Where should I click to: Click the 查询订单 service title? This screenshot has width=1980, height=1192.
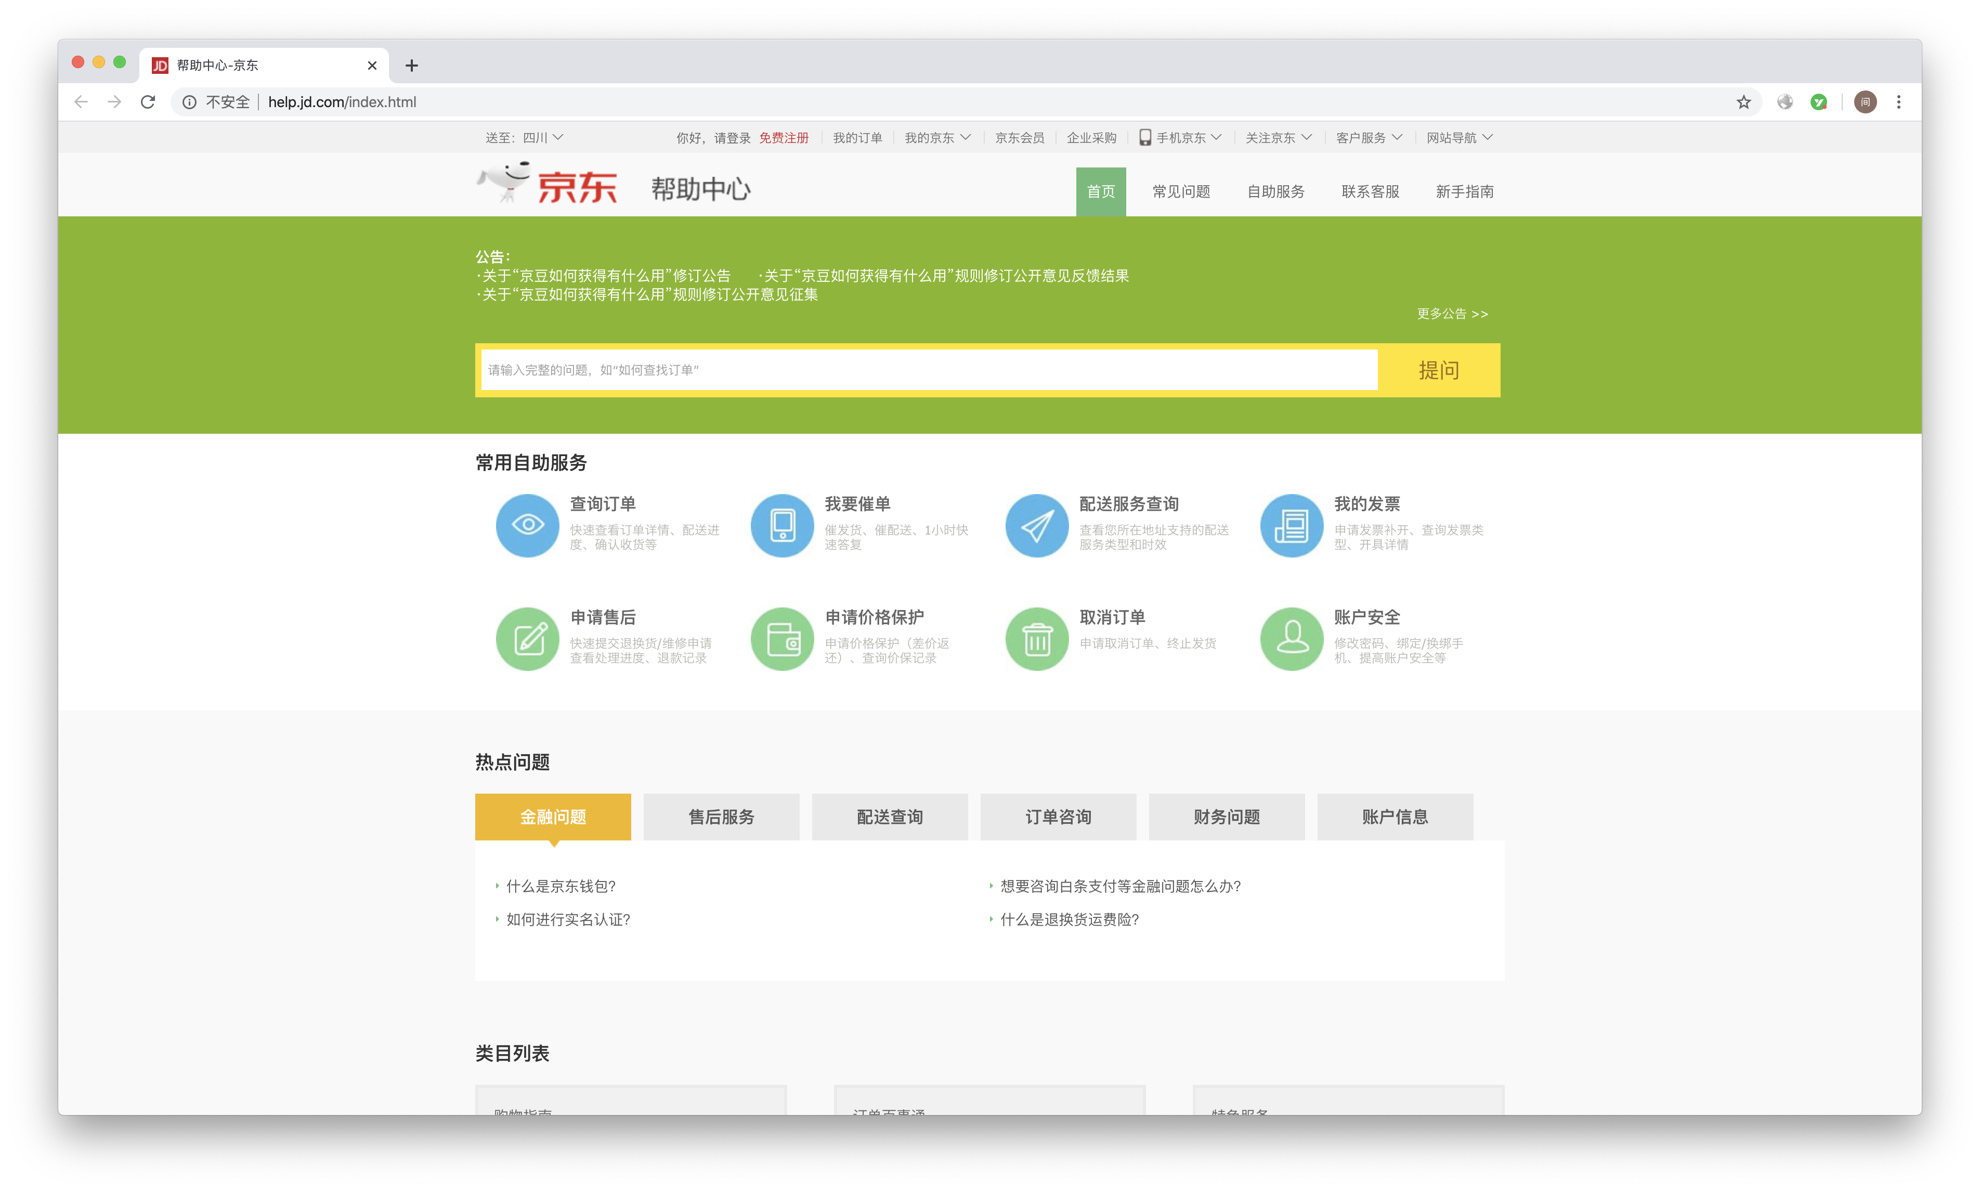(602, 503)
